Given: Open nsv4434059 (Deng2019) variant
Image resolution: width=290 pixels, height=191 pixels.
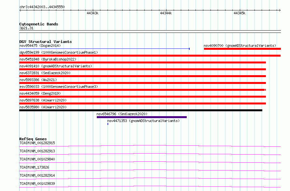Looking at the screenshot, I should 40,93.
